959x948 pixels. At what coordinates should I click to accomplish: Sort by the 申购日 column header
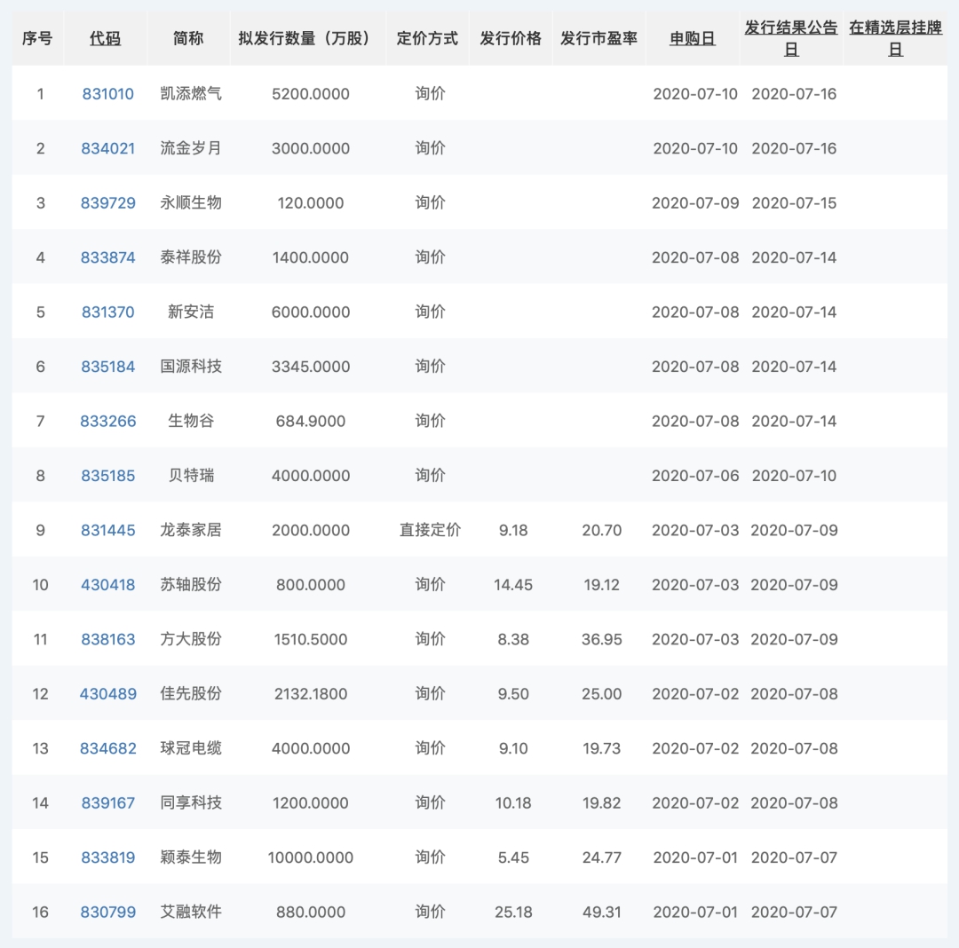tap(693, 39)
